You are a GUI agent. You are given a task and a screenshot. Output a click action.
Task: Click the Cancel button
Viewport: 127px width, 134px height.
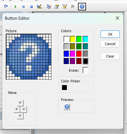(110, 44)
